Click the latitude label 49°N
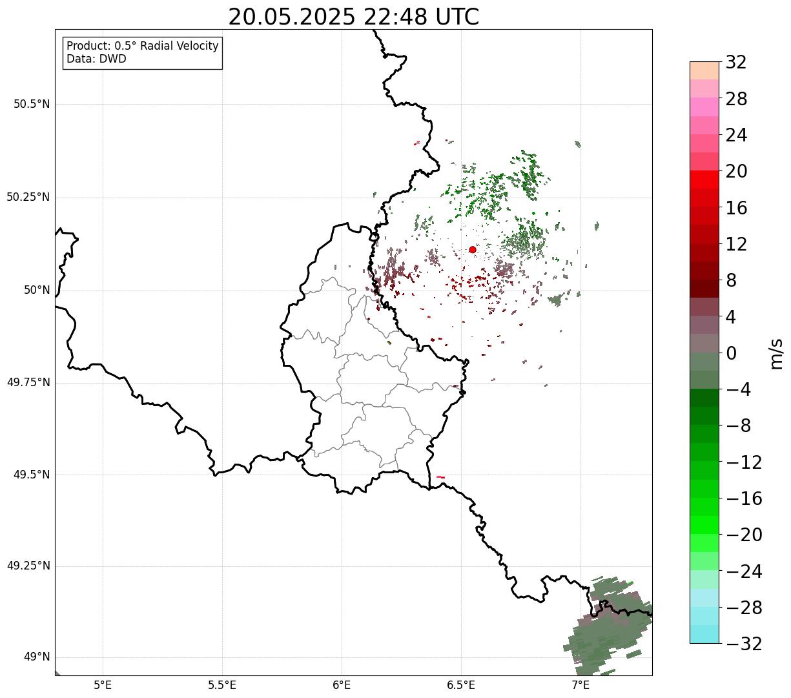This screenshot has height=698, width=791. point(37,657)
